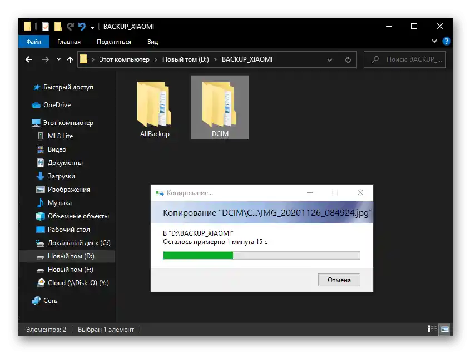This screenshot has width=471, height=354.
Task: Click the Сеть network icon
Action: pyautogui.click(x=36, y=301)
